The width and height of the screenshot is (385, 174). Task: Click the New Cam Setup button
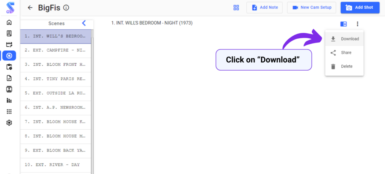(312, 8)
